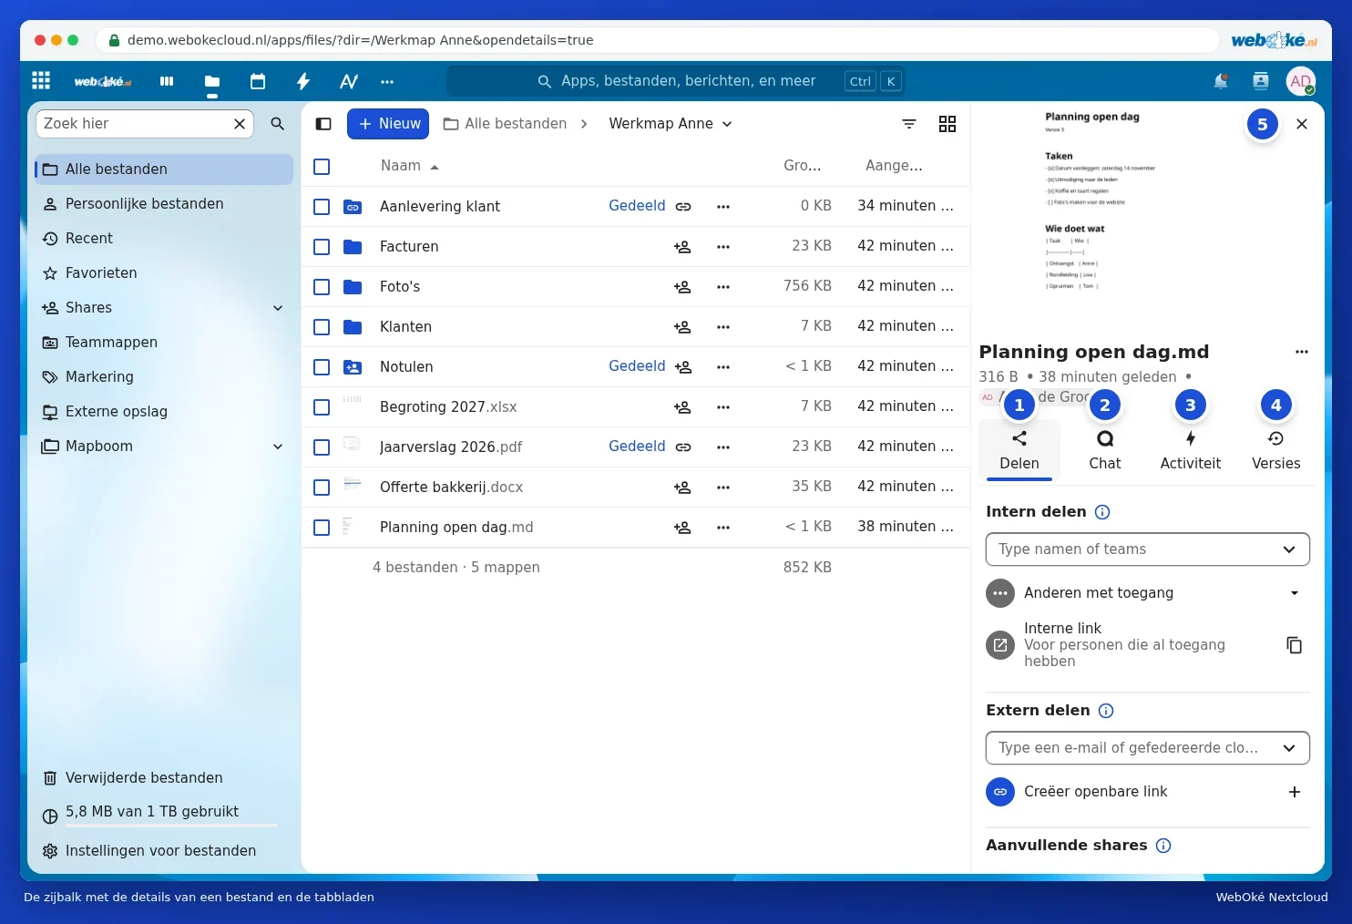Toggle the select-all checkbox in header
Image resolution: width=1352 pixels, height=924 pixels.
322,167
